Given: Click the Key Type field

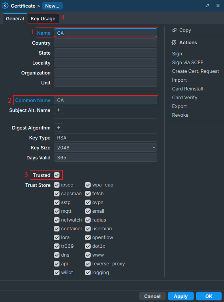Looking at the screenshot, I should [x=105, y=138].
